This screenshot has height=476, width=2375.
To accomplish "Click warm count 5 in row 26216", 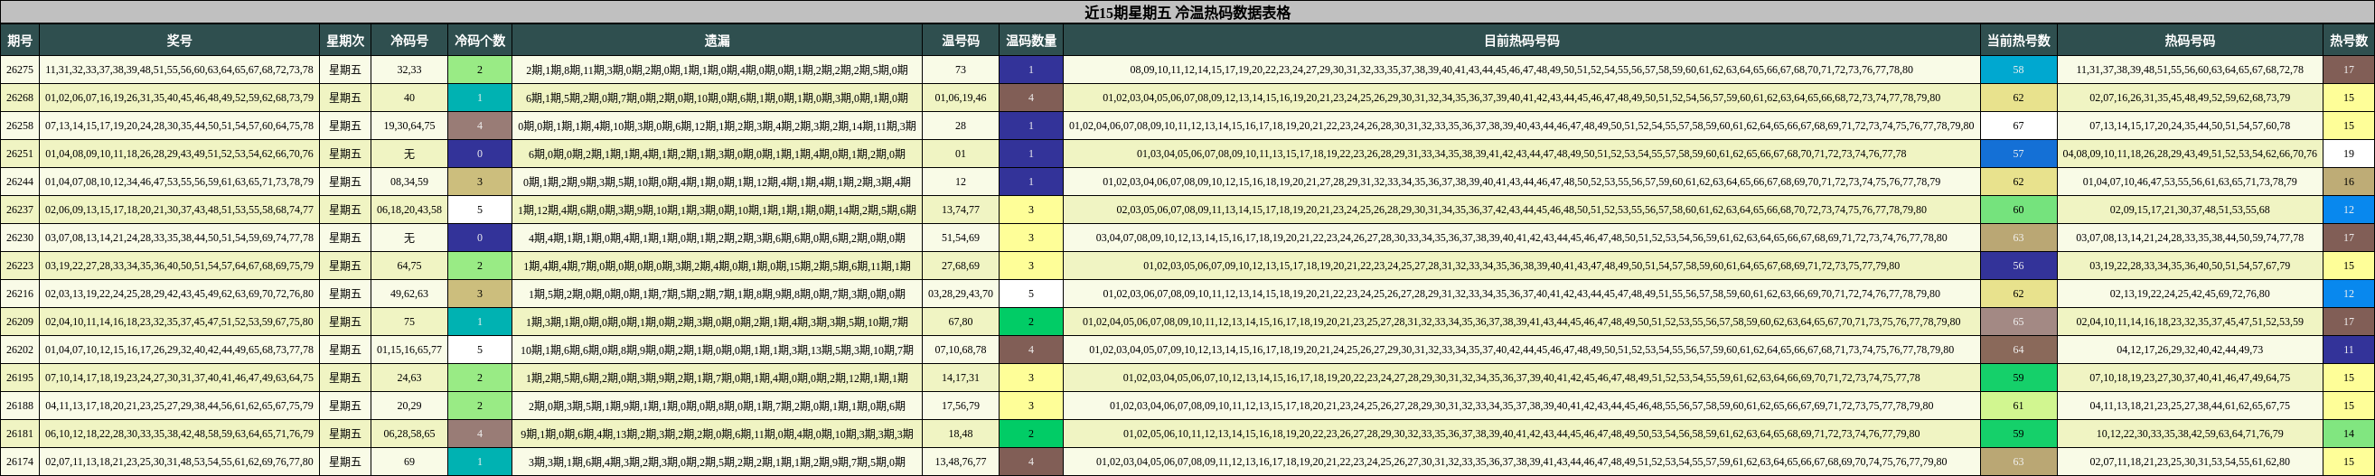I will [x=1031, y=294].
